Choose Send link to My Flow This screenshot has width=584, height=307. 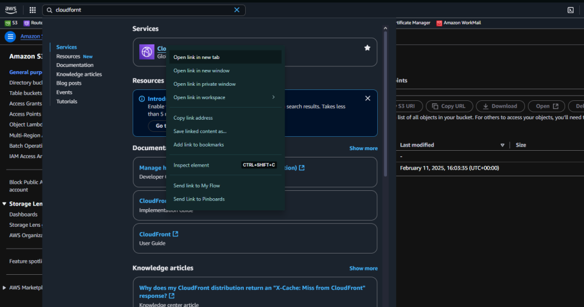[225, 185]
